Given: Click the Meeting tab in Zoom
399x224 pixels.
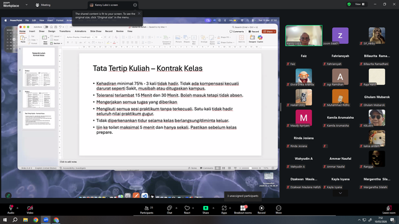Looking at the screenshot, I should point(43,5).
